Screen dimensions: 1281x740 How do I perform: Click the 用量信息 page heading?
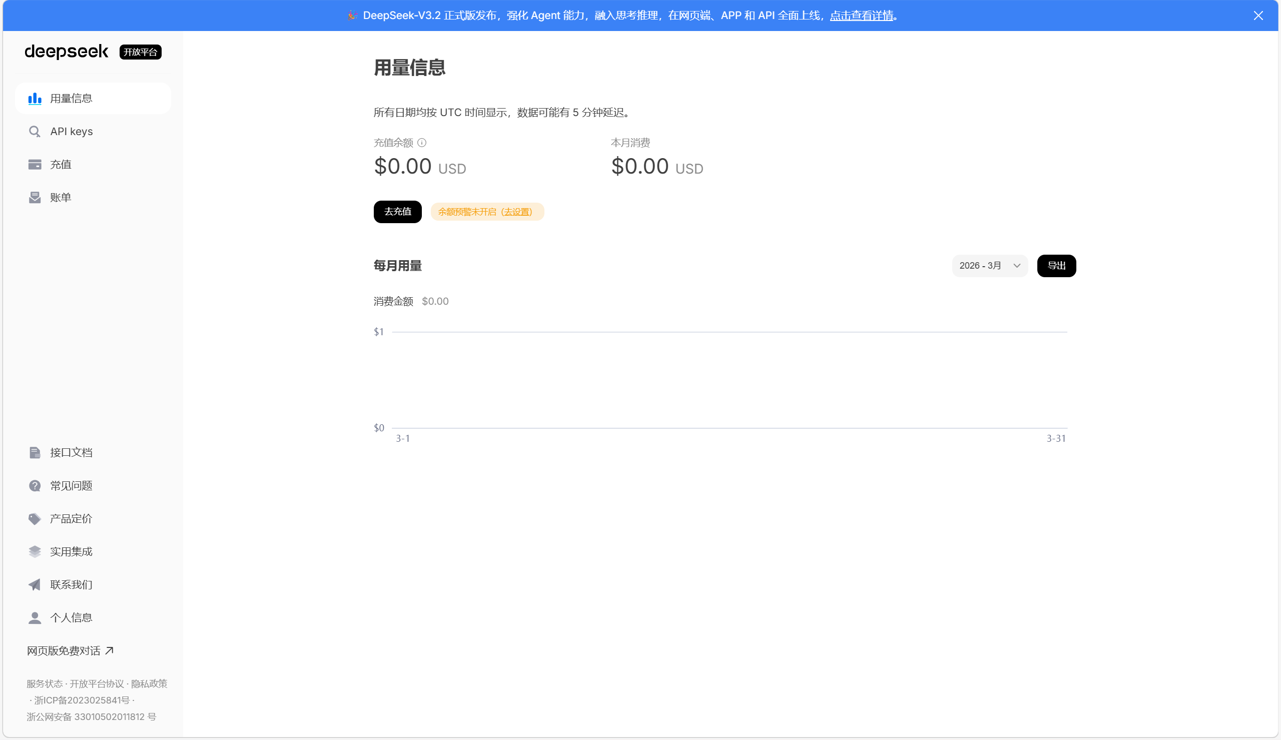(409, 68)
